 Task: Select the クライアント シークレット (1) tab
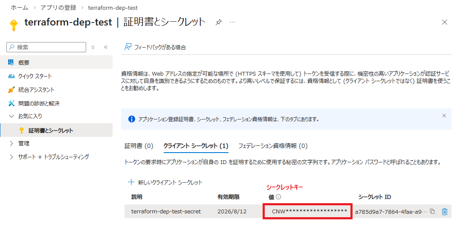click(x=196, y=146)
